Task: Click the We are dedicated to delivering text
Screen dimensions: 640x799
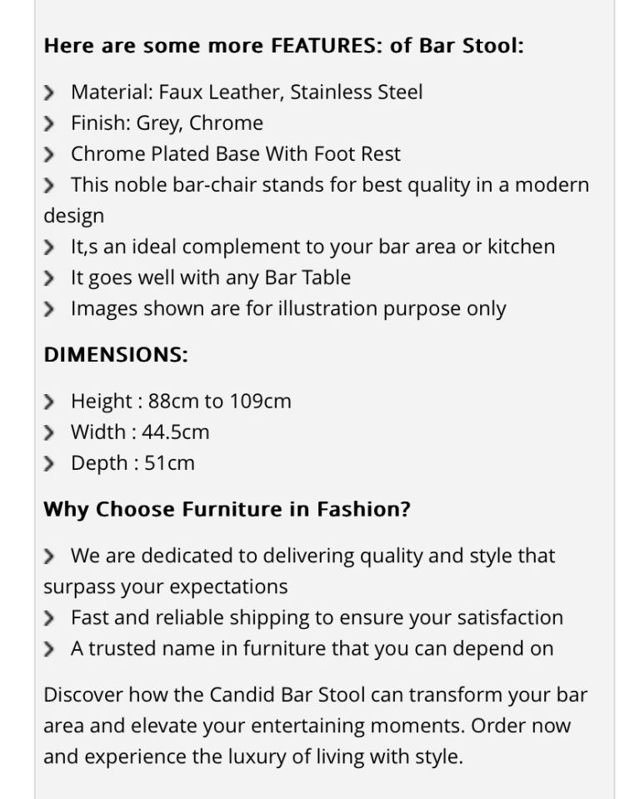Action: [x=300, y=572]
